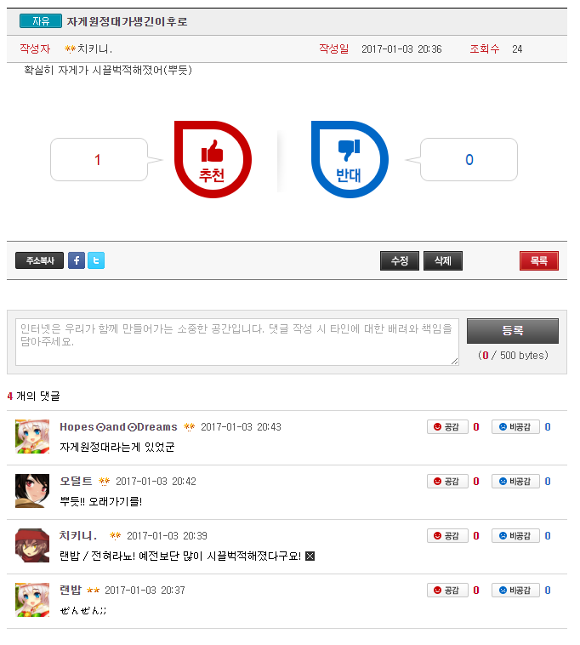Open 오덜트's avatar image

(32, 491)
